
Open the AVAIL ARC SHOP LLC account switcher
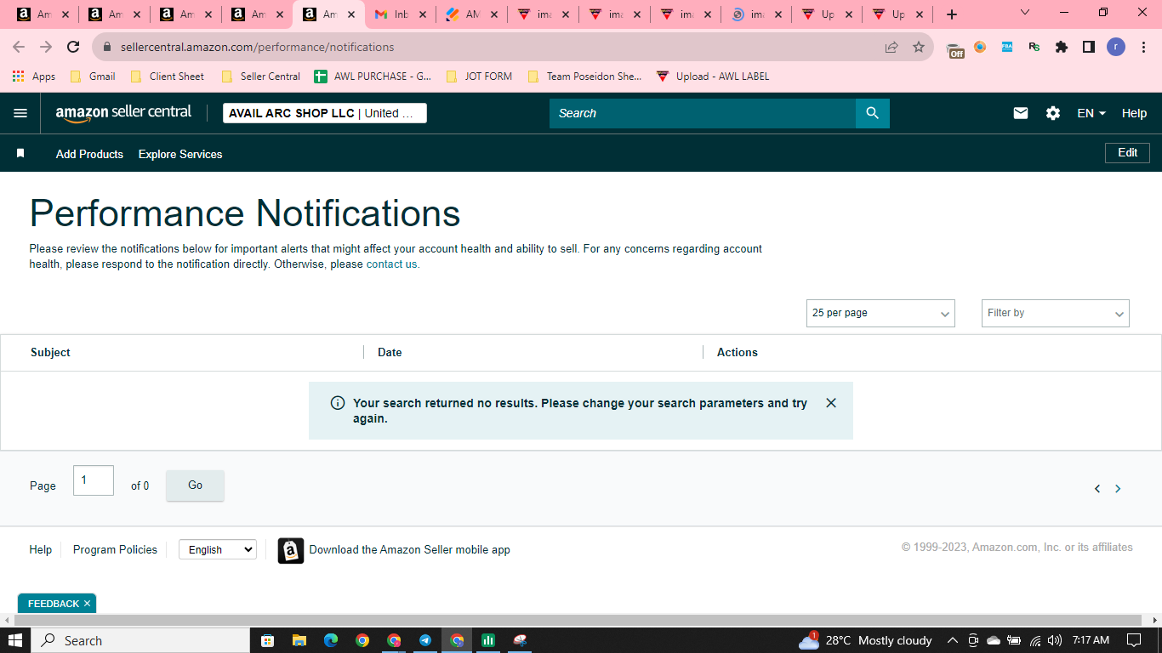325,113
